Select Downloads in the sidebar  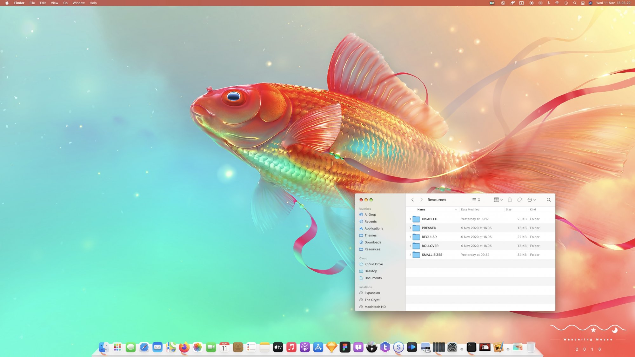click(372, 242)
